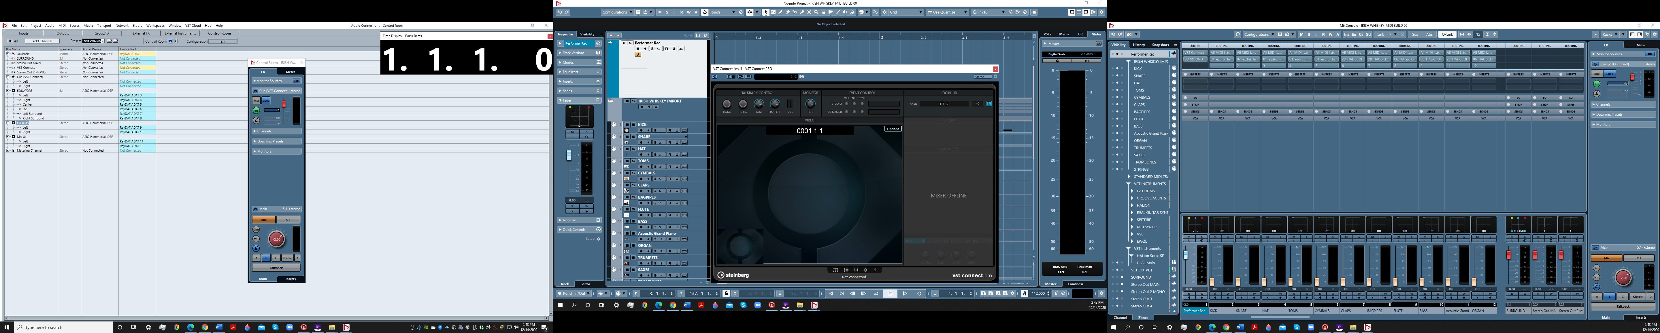Viewport: 1660px width, 333px height.
Task: Solo the IRISH WHISKEY IMPORT folder track
Action: pos(633,101)
